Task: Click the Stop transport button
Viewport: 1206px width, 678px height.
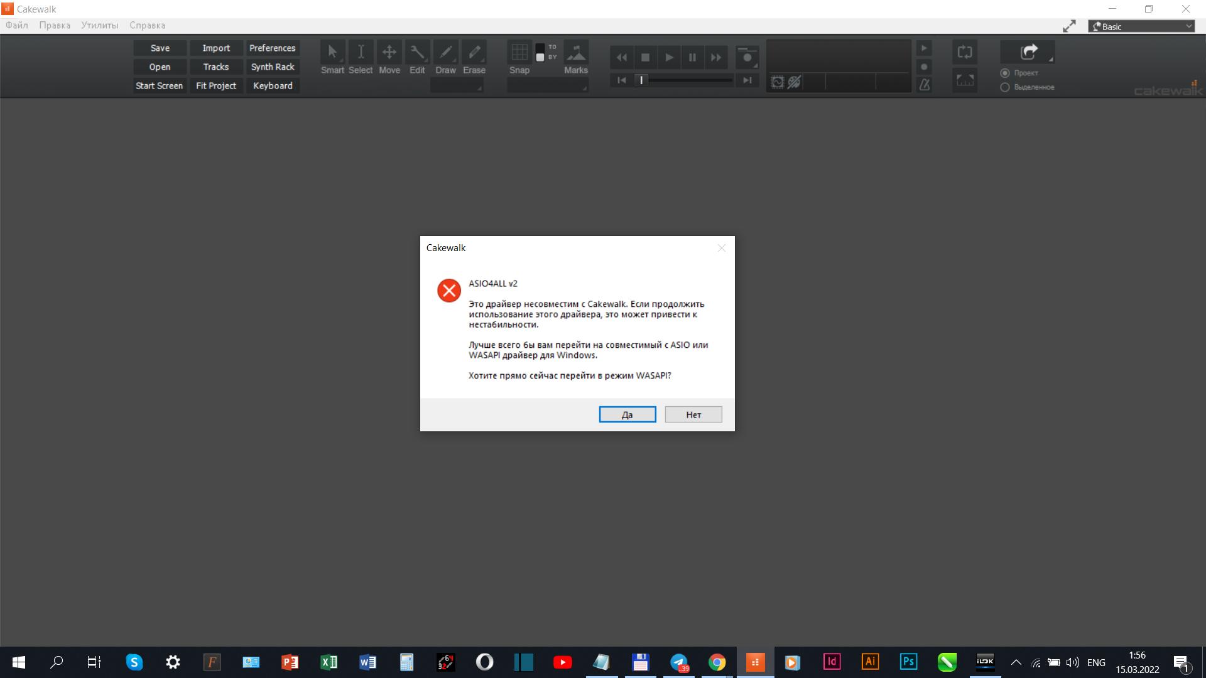Action: 645,58
